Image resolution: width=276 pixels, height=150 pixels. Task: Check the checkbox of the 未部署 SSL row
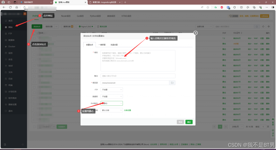pos(34,44)
